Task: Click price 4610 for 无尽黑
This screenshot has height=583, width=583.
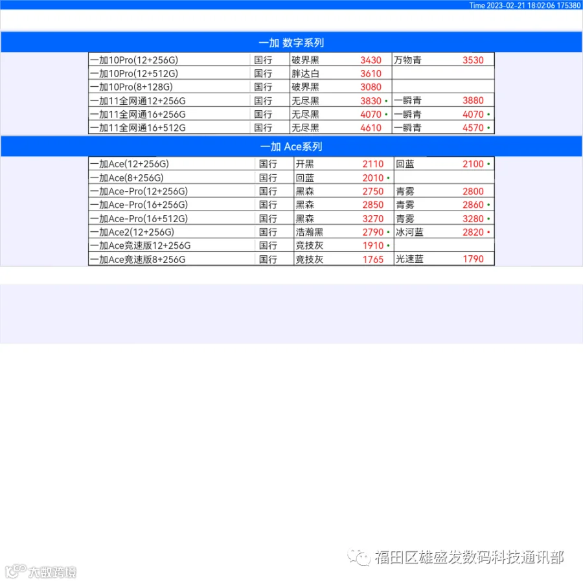Action: click(371, 128)
